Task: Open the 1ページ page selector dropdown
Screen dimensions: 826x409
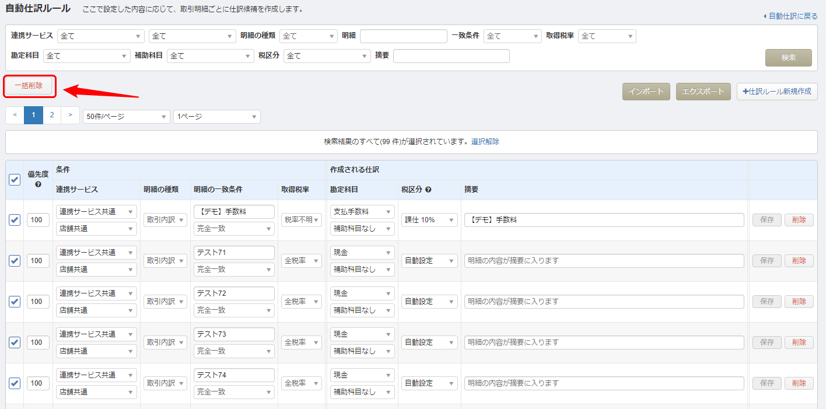Action: (217, 117)
